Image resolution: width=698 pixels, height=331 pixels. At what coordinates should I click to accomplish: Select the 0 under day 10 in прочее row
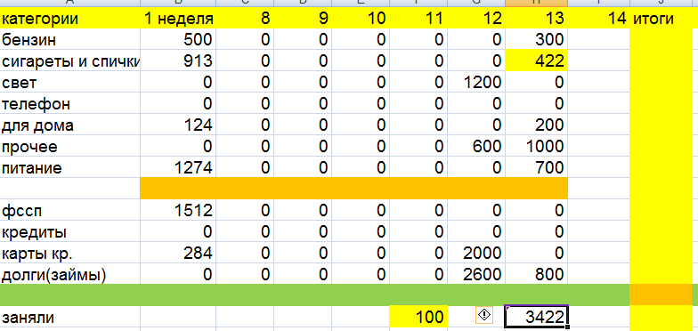click(361, 146)
